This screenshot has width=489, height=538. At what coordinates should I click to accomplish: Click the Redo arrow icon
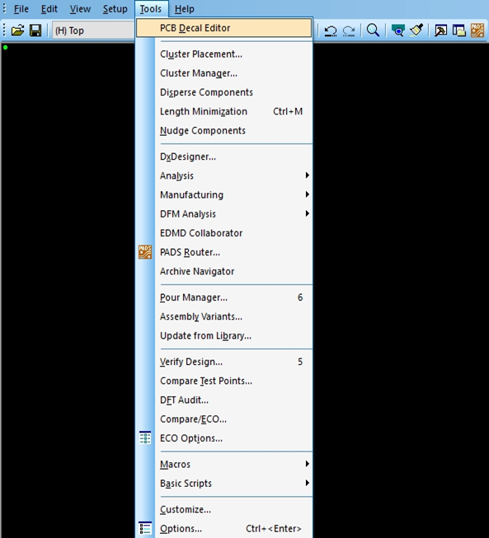349,30
